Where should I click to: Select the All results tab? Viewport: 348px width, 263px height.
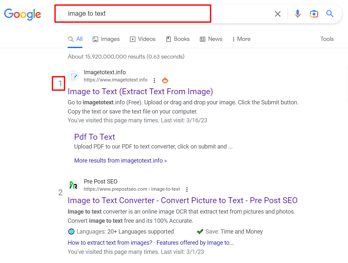(x=75, y=39)
